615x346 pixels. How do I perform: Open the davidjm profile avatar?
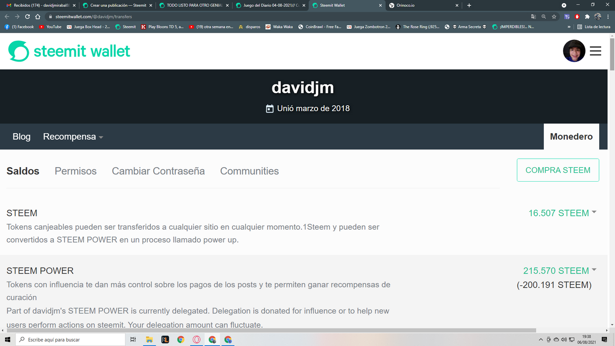click(574, 51)
